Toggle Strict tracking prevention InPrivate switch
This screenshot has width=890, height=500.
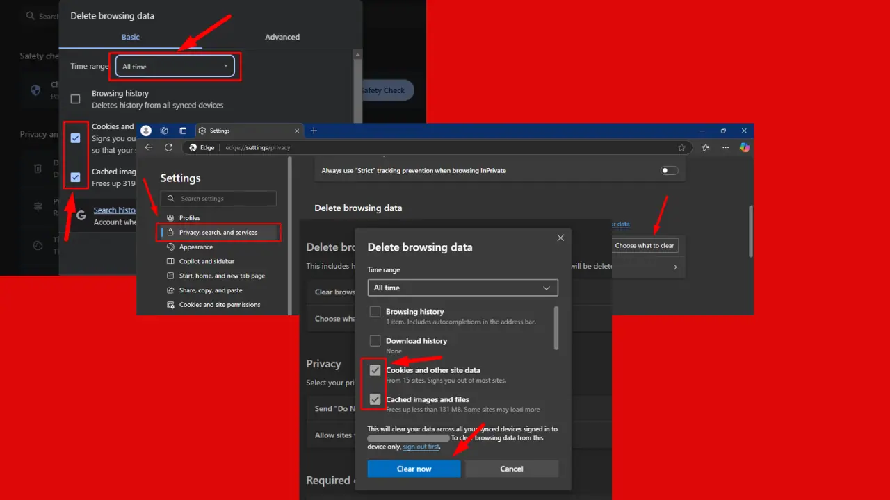click(x=669, y=170)
